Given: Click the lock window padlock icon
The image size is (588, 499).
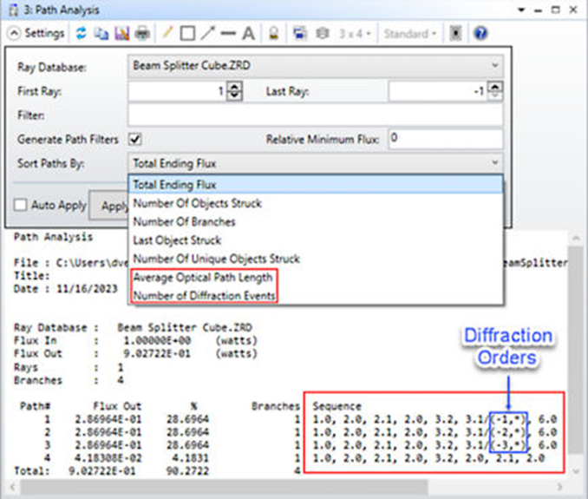Looking at the screenshot, I should [x=274, y=33].
